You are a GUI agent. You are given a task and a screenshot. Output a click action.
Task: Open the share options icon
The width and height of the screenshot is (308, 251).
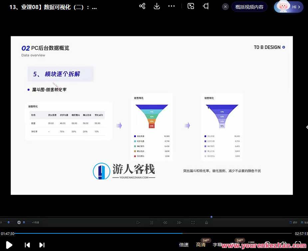point(142,6)
